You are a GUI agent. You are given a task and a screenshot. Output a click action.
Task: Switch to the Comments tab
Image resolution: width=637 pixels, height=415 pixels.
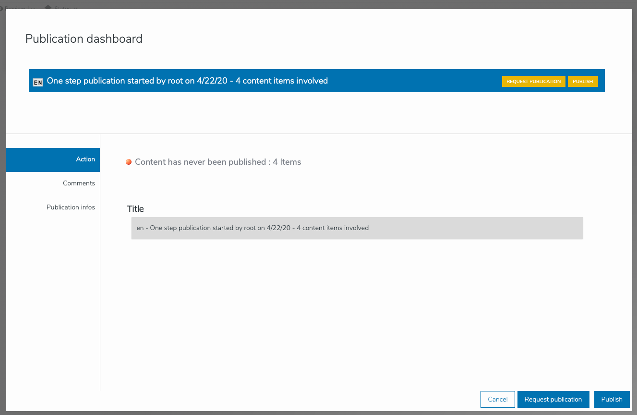[x=53, y=183]
